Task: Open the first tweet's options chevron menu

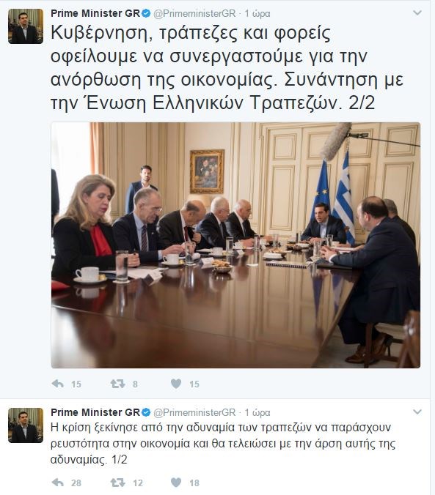Action: (x=417, y=12)
